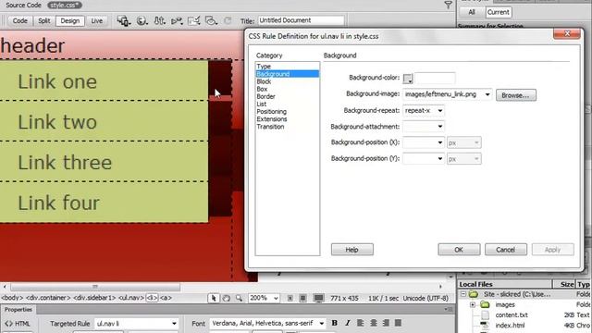This screenshot has height=333, width=592.
Task: Select the Positioning category
Action: point(271,112)
